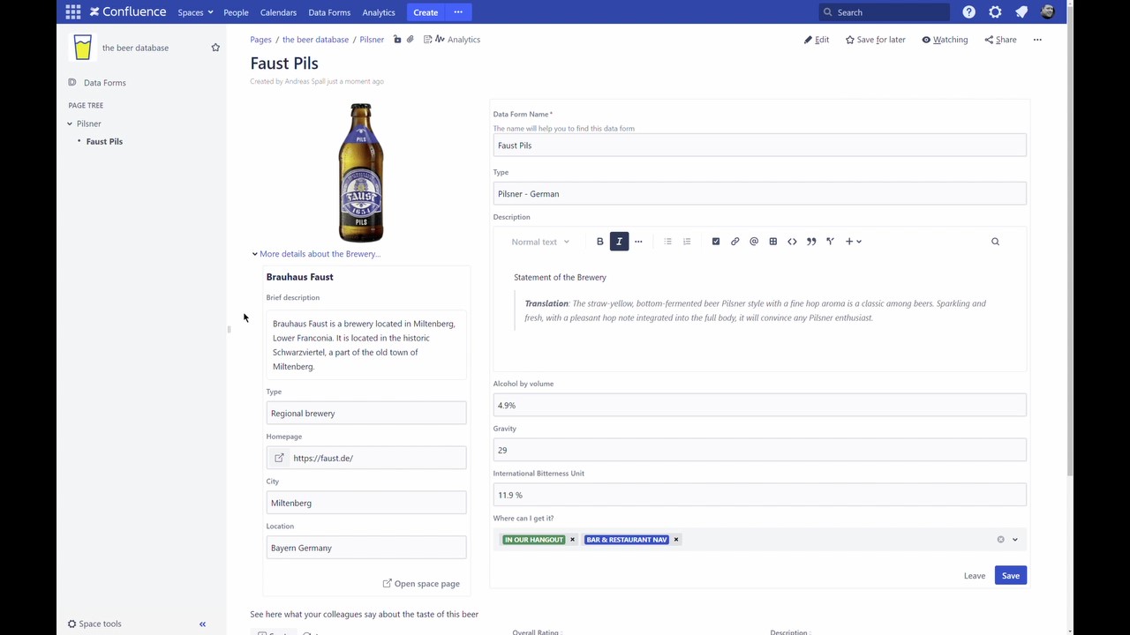Open the Normal text style dropdown
Screen dimensions: 1130x635
pyautogui.click(x=540, y=241)
